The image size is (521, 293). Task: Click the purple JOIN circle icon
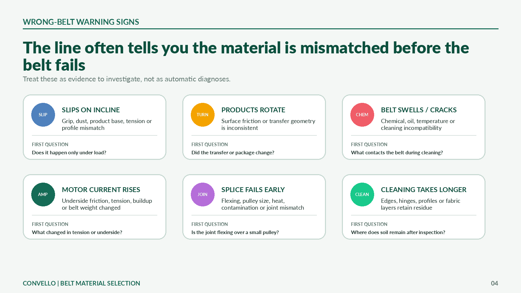tap(203, 194)
